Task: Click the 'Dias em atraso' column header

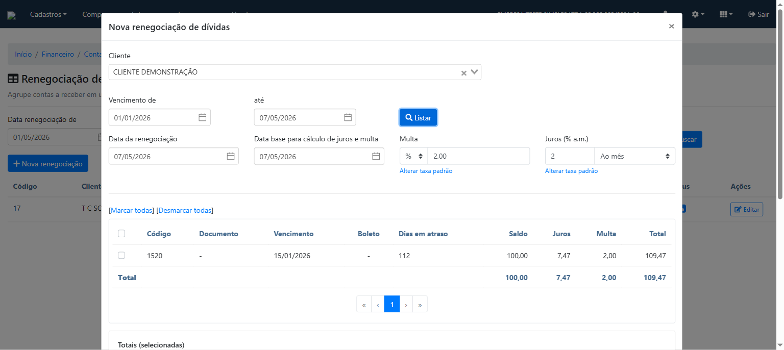Action: tap(423, 234)
